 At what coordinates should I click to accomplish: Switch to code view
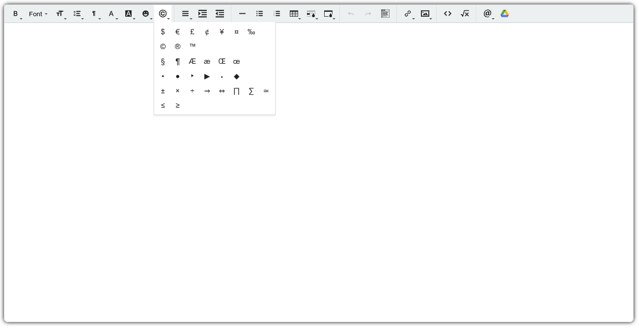(448, 14)
